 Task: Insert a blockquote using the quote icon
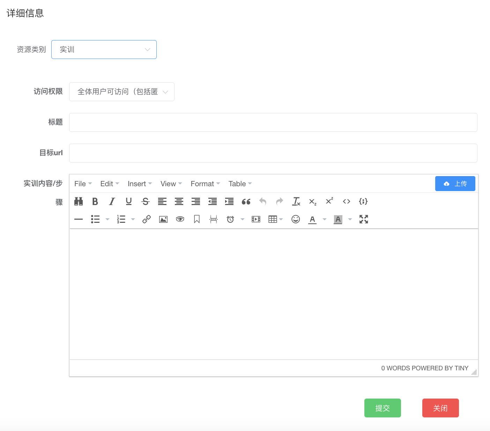246,201
